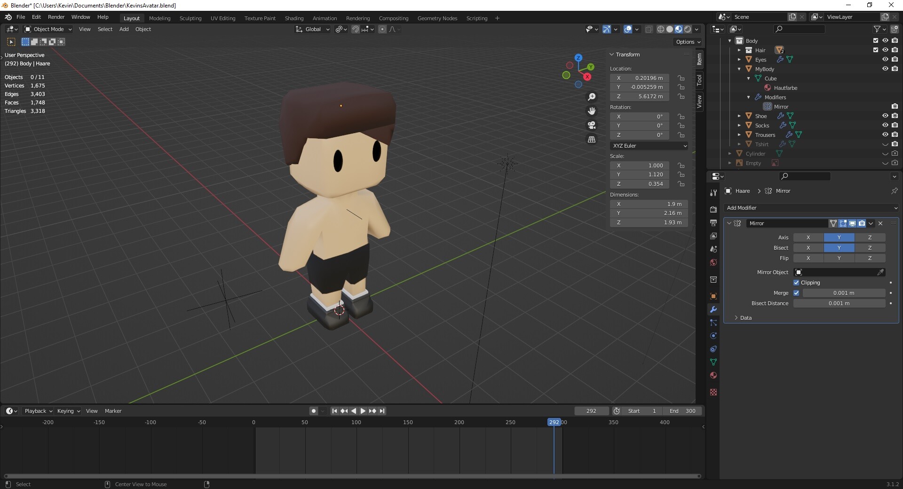Viewport: 903px width, 489px height.
Task: Hide the Eyes object in outliner
Action: (x=885, y=60)
